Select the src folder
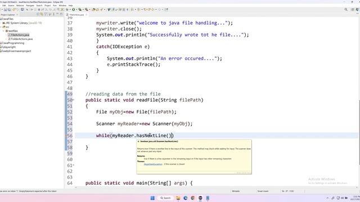 [6, 27]
